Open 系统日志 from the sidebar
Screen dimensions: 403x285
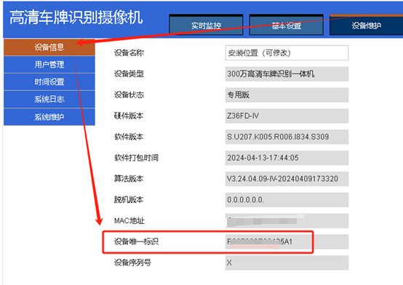[x=49, y=99]
